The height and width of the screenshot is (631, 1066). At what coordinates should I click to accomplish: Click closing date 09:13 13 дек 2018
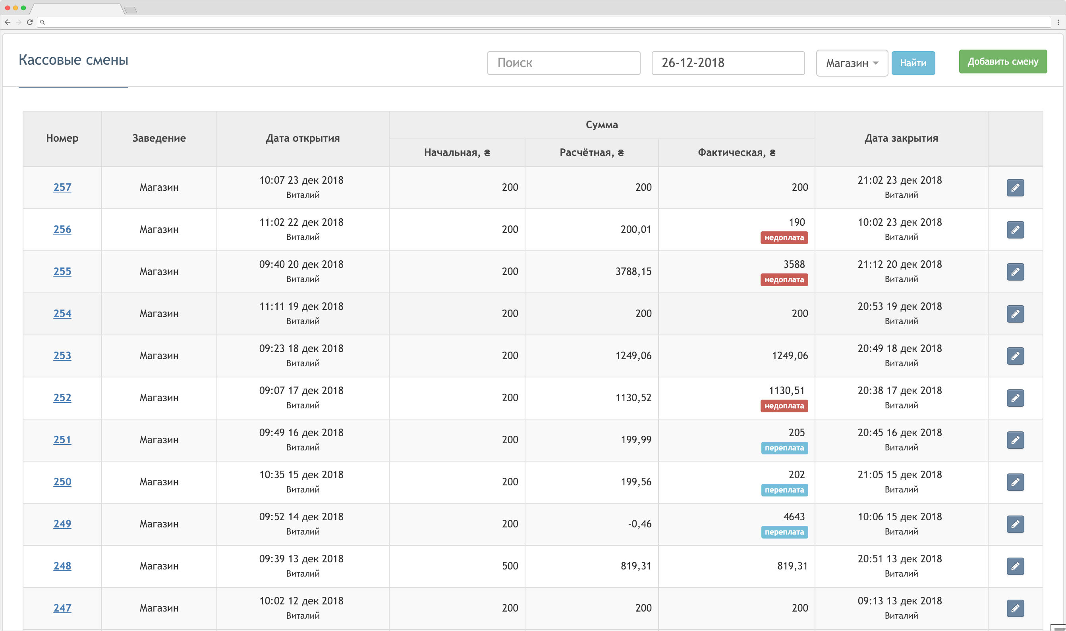[900, 601]
